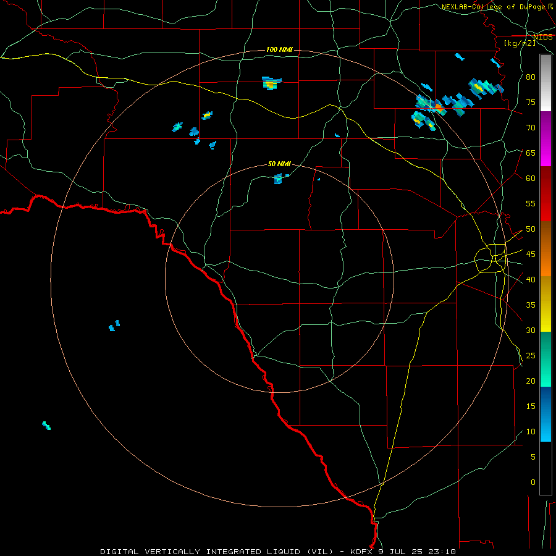
Task: Click the 20 value on color scale
Action: click(x=531, y=381)
